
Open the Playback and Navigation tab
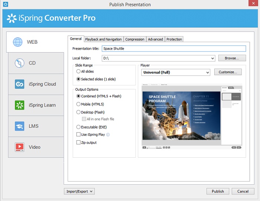click(104, 39)
